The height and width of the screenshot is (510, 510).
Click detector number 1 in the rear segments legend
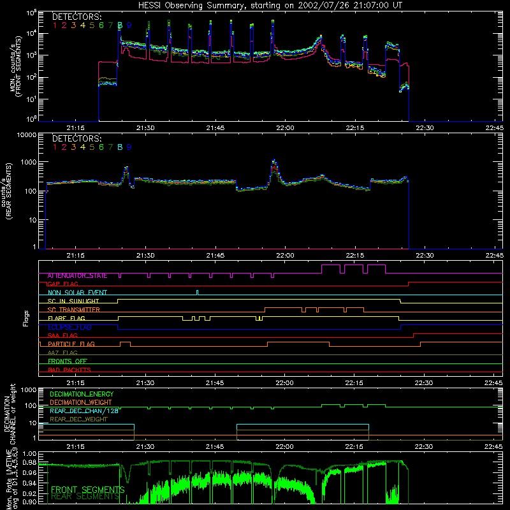[x=55, y=147]
